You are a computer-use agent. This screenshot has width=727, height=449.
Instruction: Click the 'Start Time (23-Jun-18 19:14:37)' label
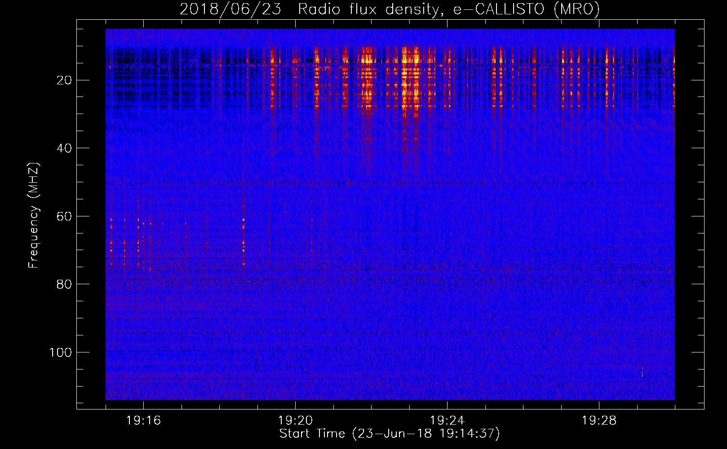tap(390, 434)
